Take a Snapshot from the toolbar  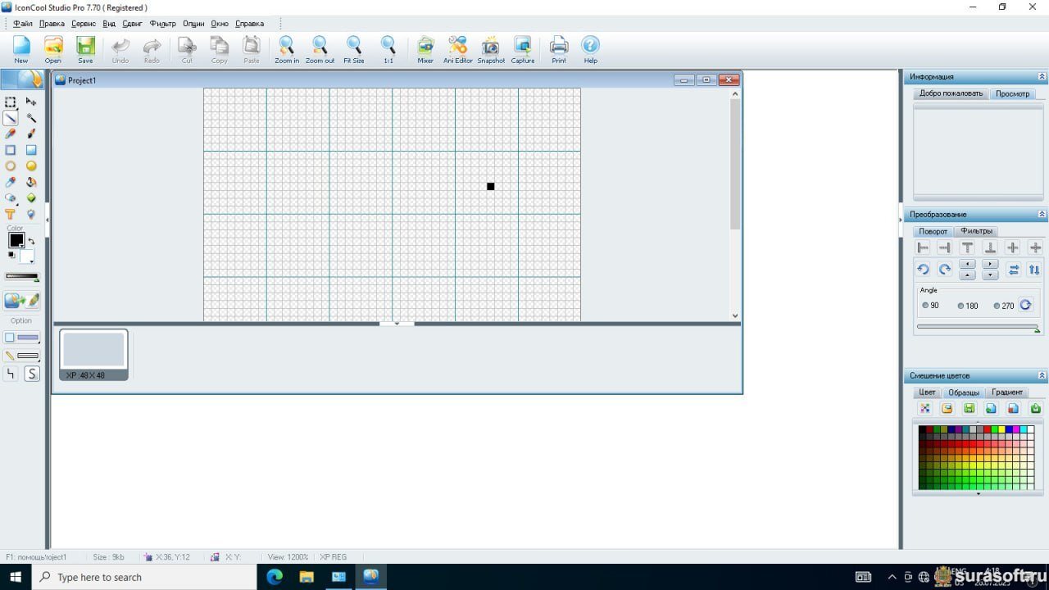point(491,49)
